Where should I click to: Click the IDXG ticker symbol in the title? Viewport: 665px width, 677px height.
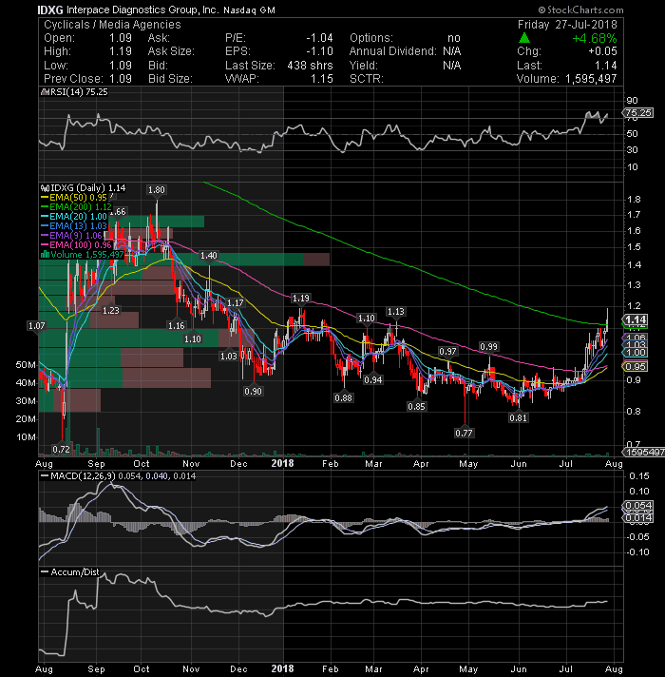[50, 10]
